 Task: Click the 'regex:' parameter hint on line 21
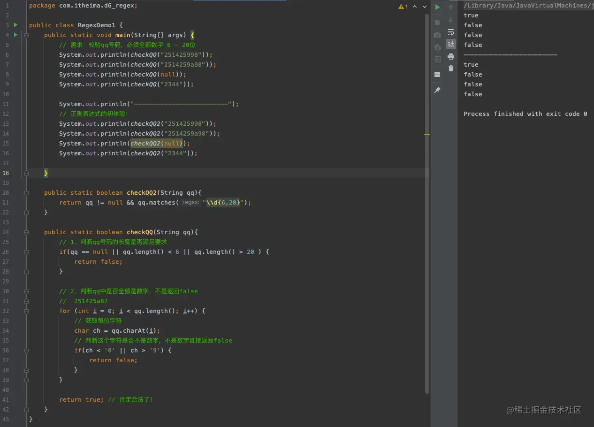pyautogui.click(x=191, y=203)
